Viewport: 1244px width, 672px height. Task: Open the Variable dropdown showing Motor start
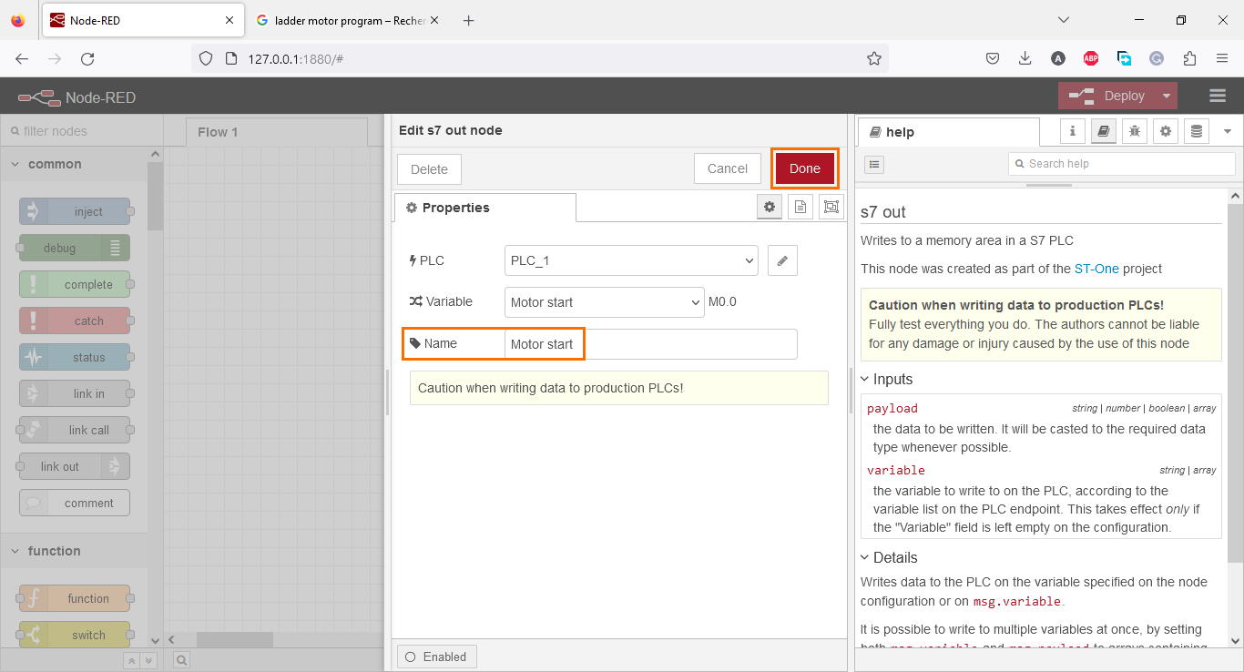[x=604, y=301]
